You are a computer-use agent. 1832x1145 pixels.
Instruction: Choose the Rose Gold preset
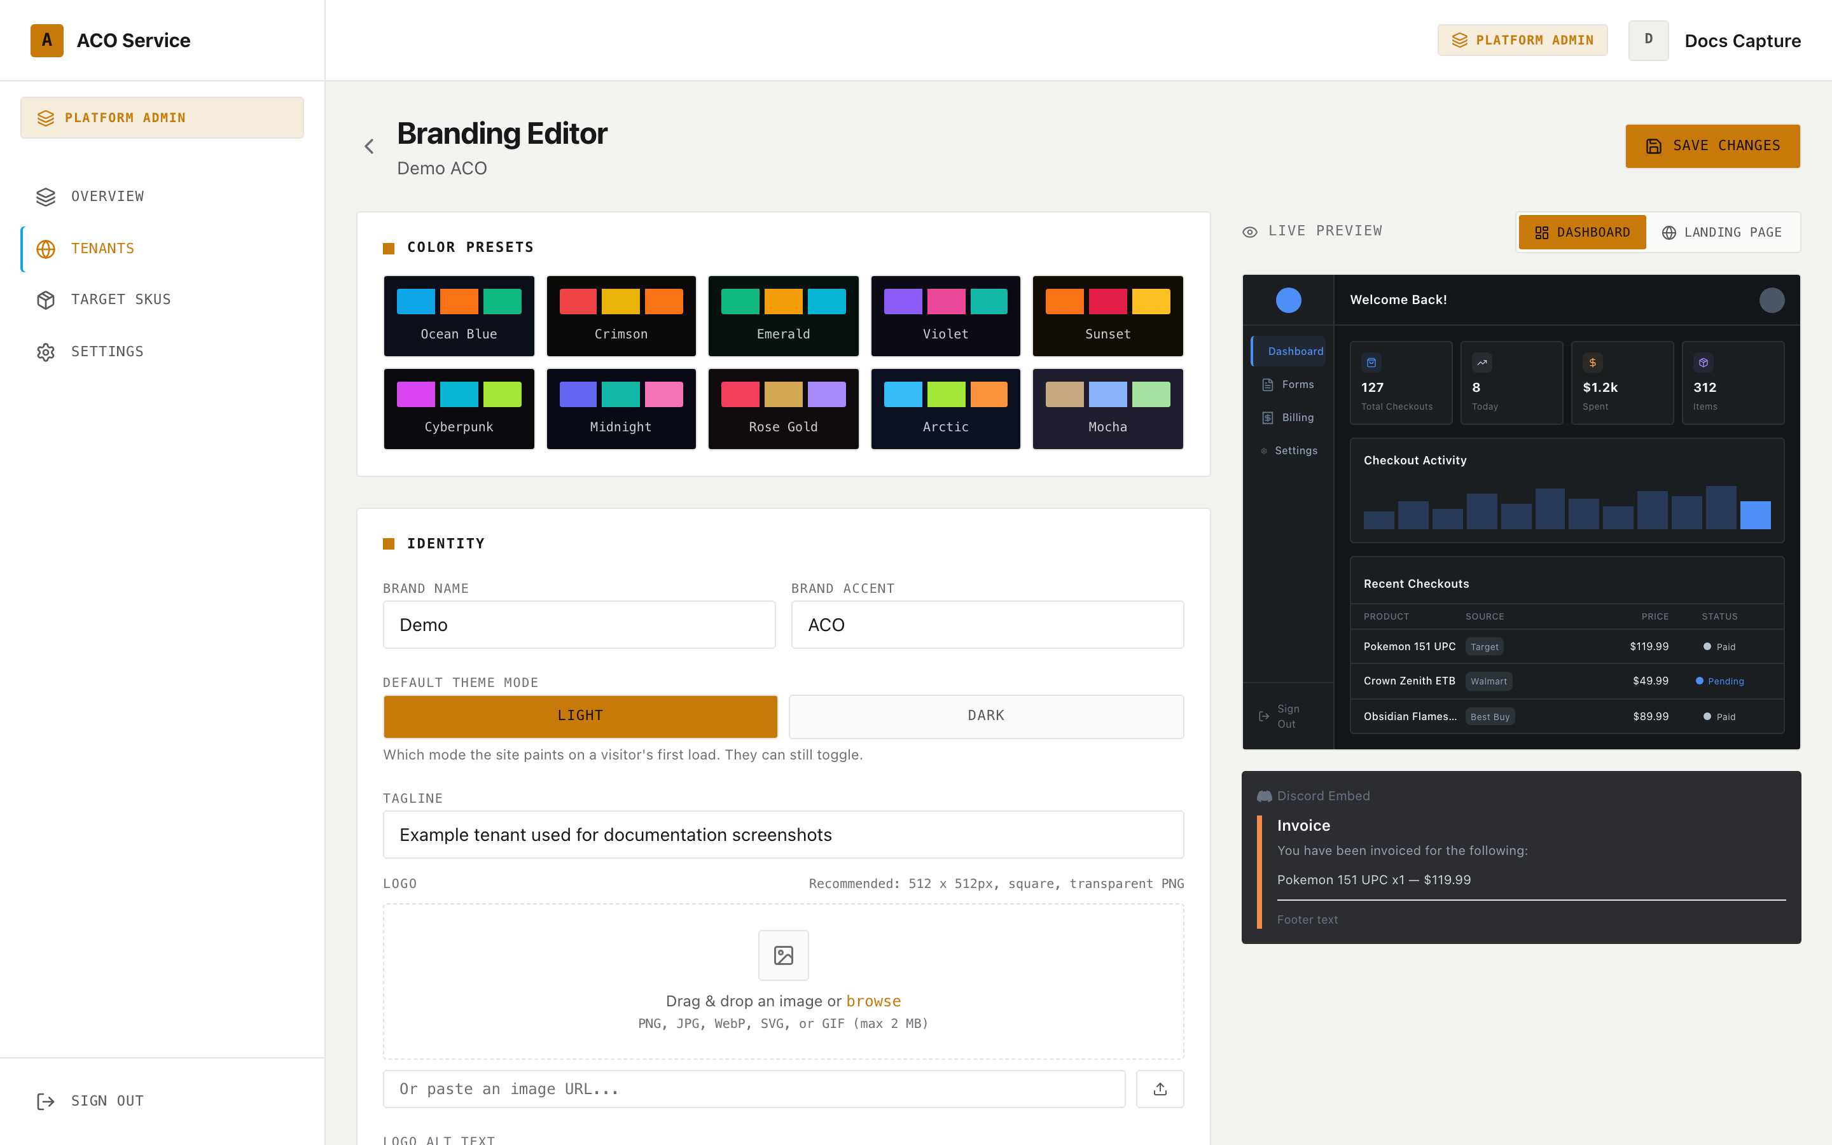pyautogui.click(x=784, y=409)
